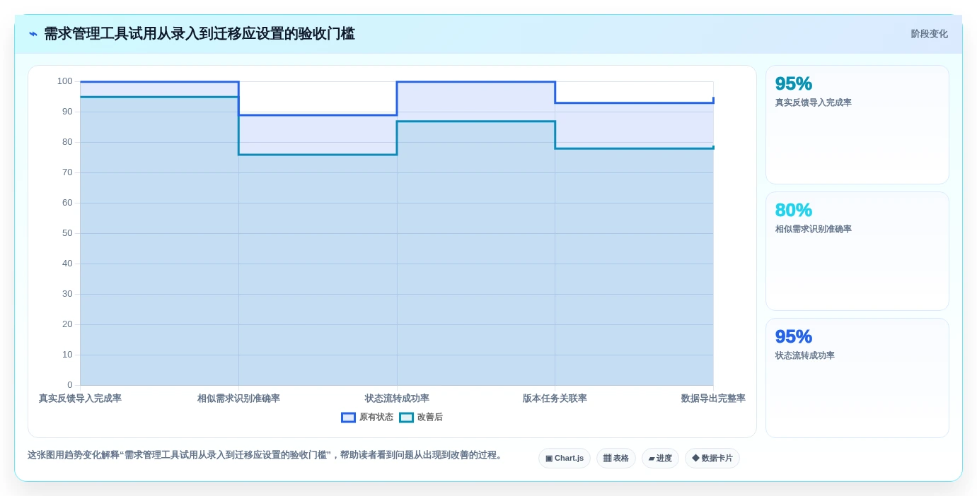This screenshot has width=977, height=496.
Task: Click the 改善后 legend label
Action: point(429,418)
